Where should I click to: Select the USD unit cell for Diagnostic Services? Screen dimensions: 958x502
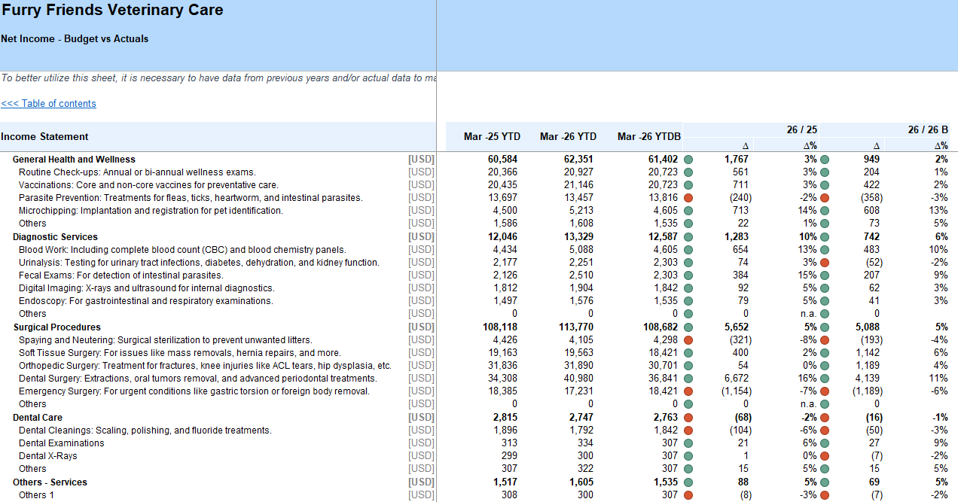pyautogui.click(x=421, y=237)
